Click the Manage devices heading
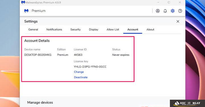This screenshot has height=107, width=205. [40, 102]
